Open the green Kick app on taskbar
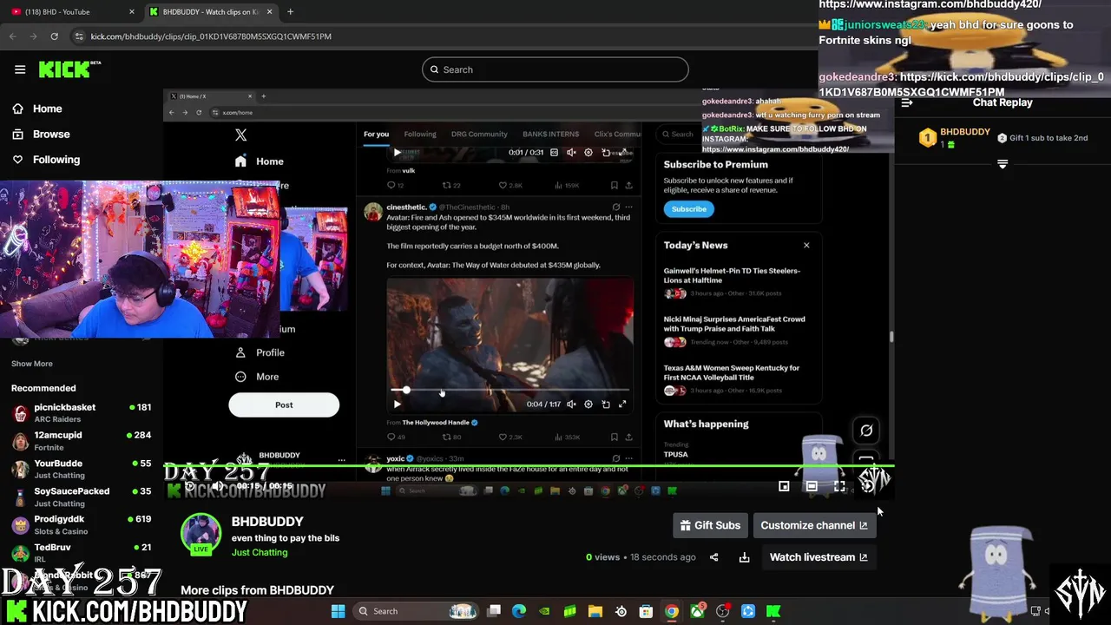Viewport: 1111px width, 625px height. click(773, 611)
